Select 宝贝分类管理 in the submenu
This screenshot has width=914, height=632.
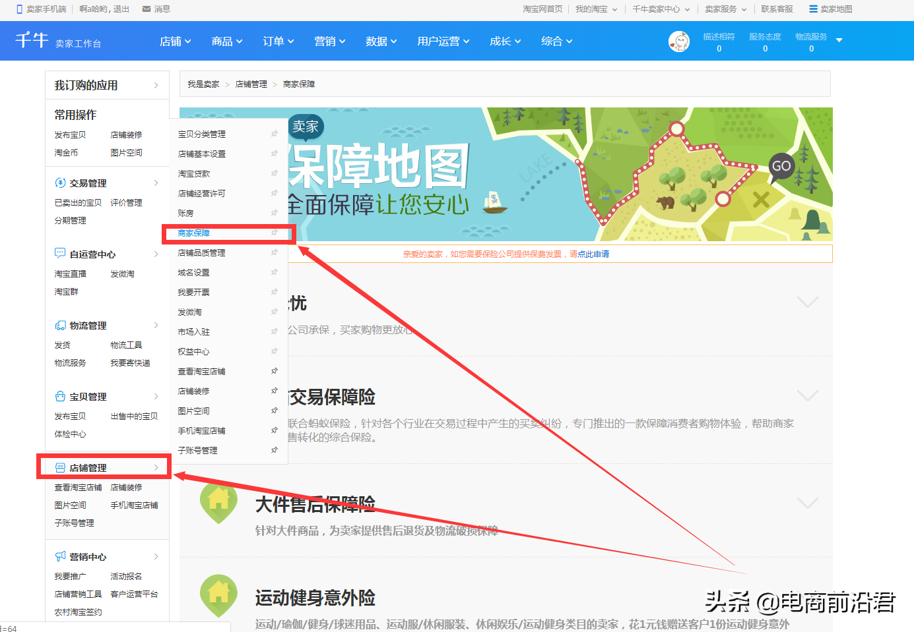[202, 134]
